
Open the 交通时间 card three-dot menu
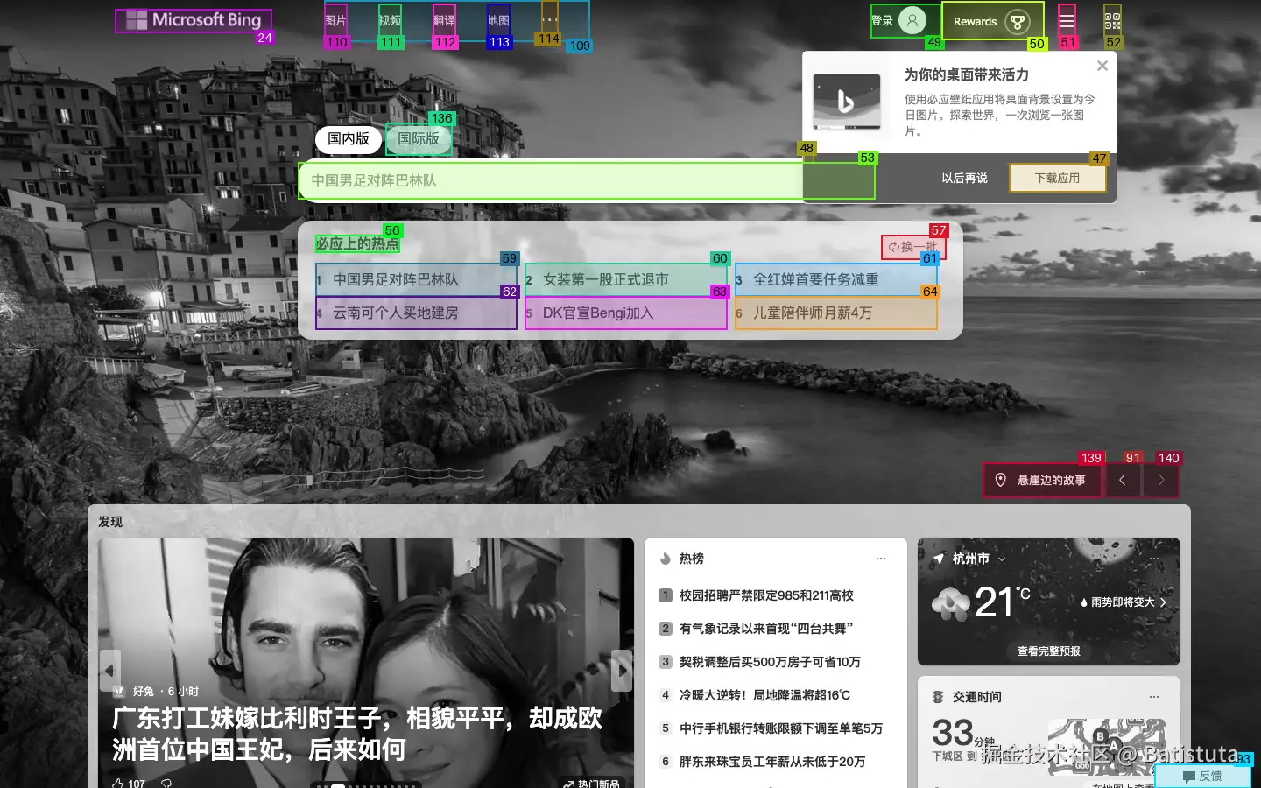point(1154,697)
